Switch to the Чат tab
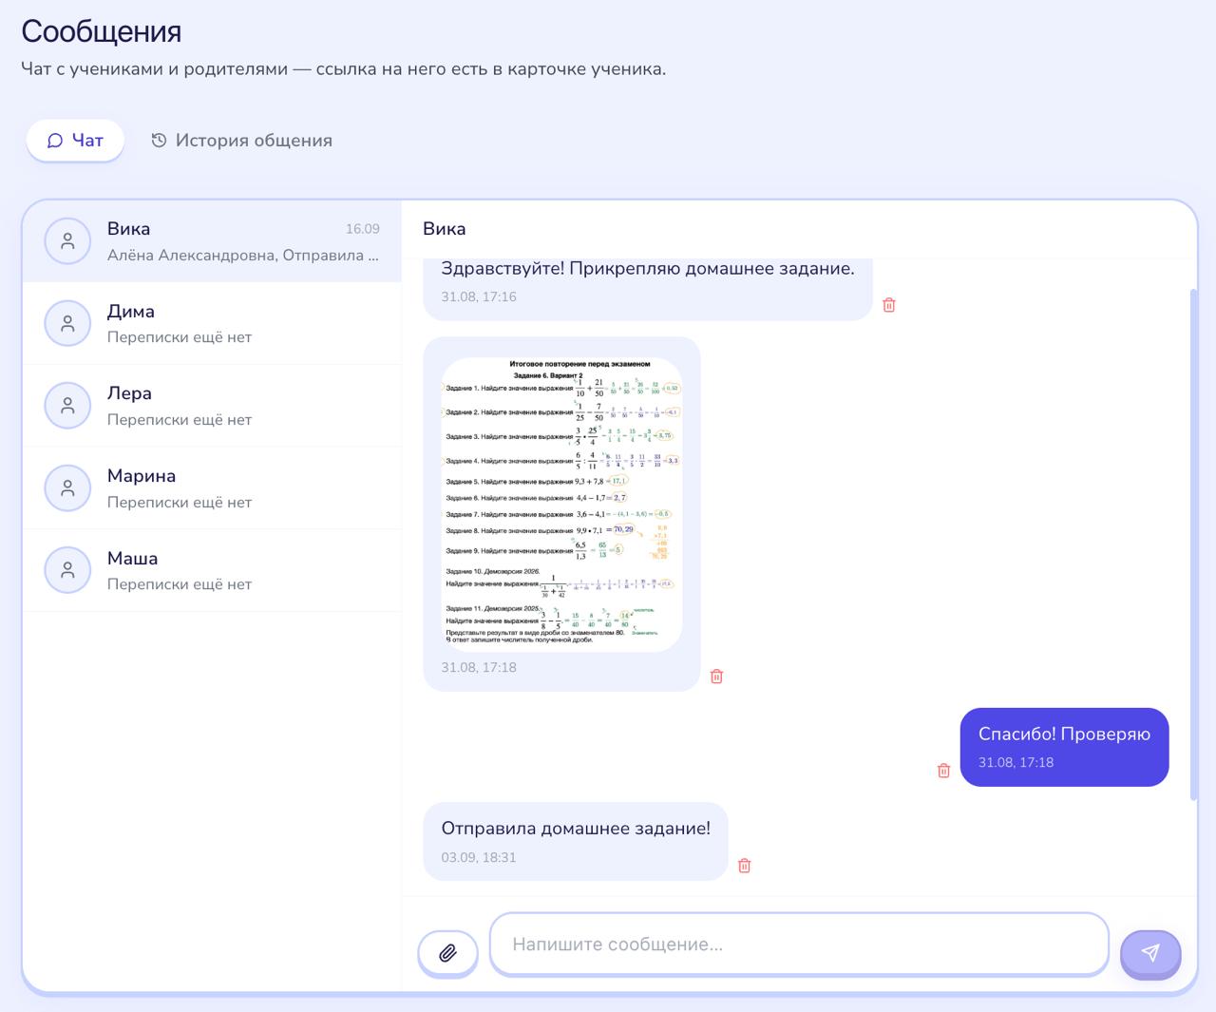The height and width of the screenshot is (1012, 1216). point(75,141)
